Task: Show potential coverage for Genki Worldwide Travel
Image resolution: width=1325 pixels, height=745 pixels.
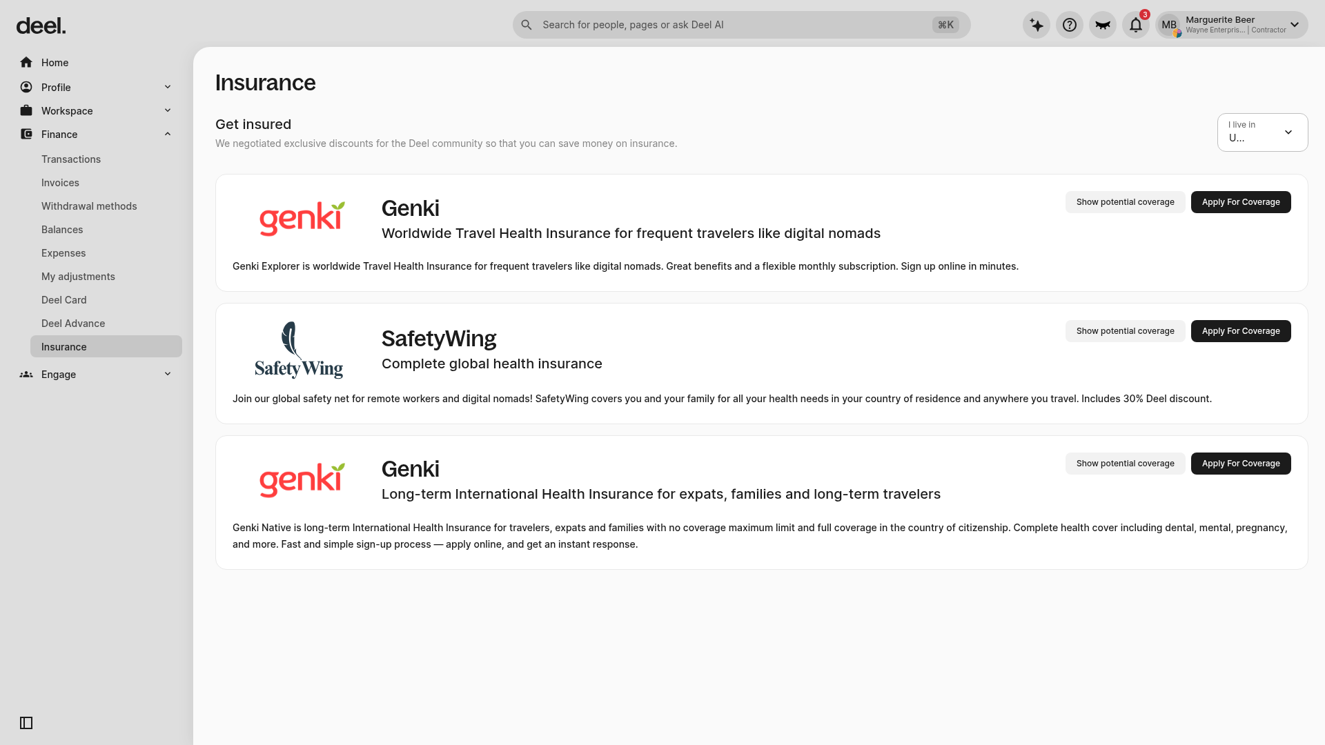Action: pyautogui.click(x=1125, y=202)
